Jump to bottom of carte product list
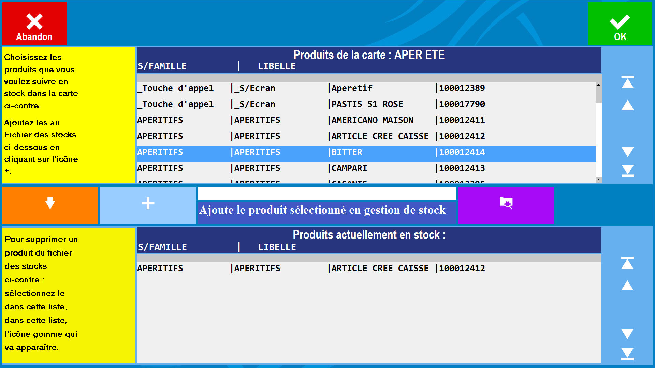655x368 pixels. tap(627, 170)
